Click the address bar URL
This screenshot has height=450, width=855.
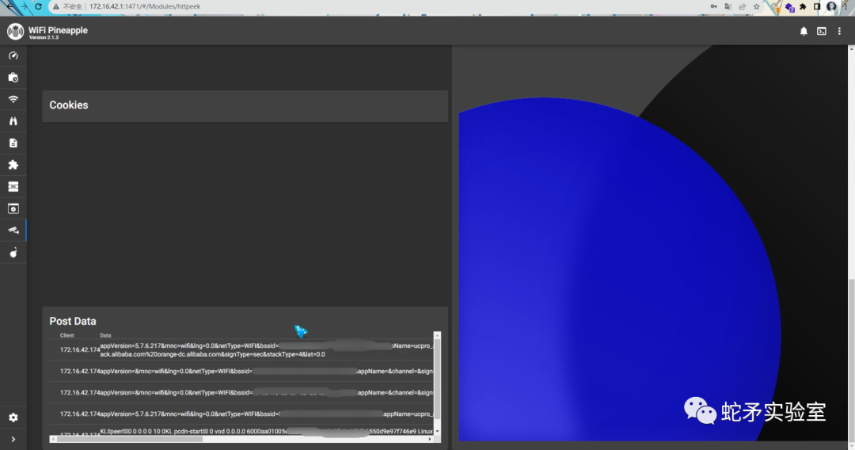(145, 6)
